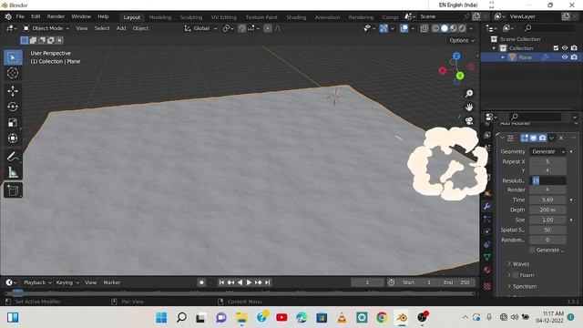583x328 pixels.
Task: Toggle modifier render camera button
Action: click(x=543, y=138)
